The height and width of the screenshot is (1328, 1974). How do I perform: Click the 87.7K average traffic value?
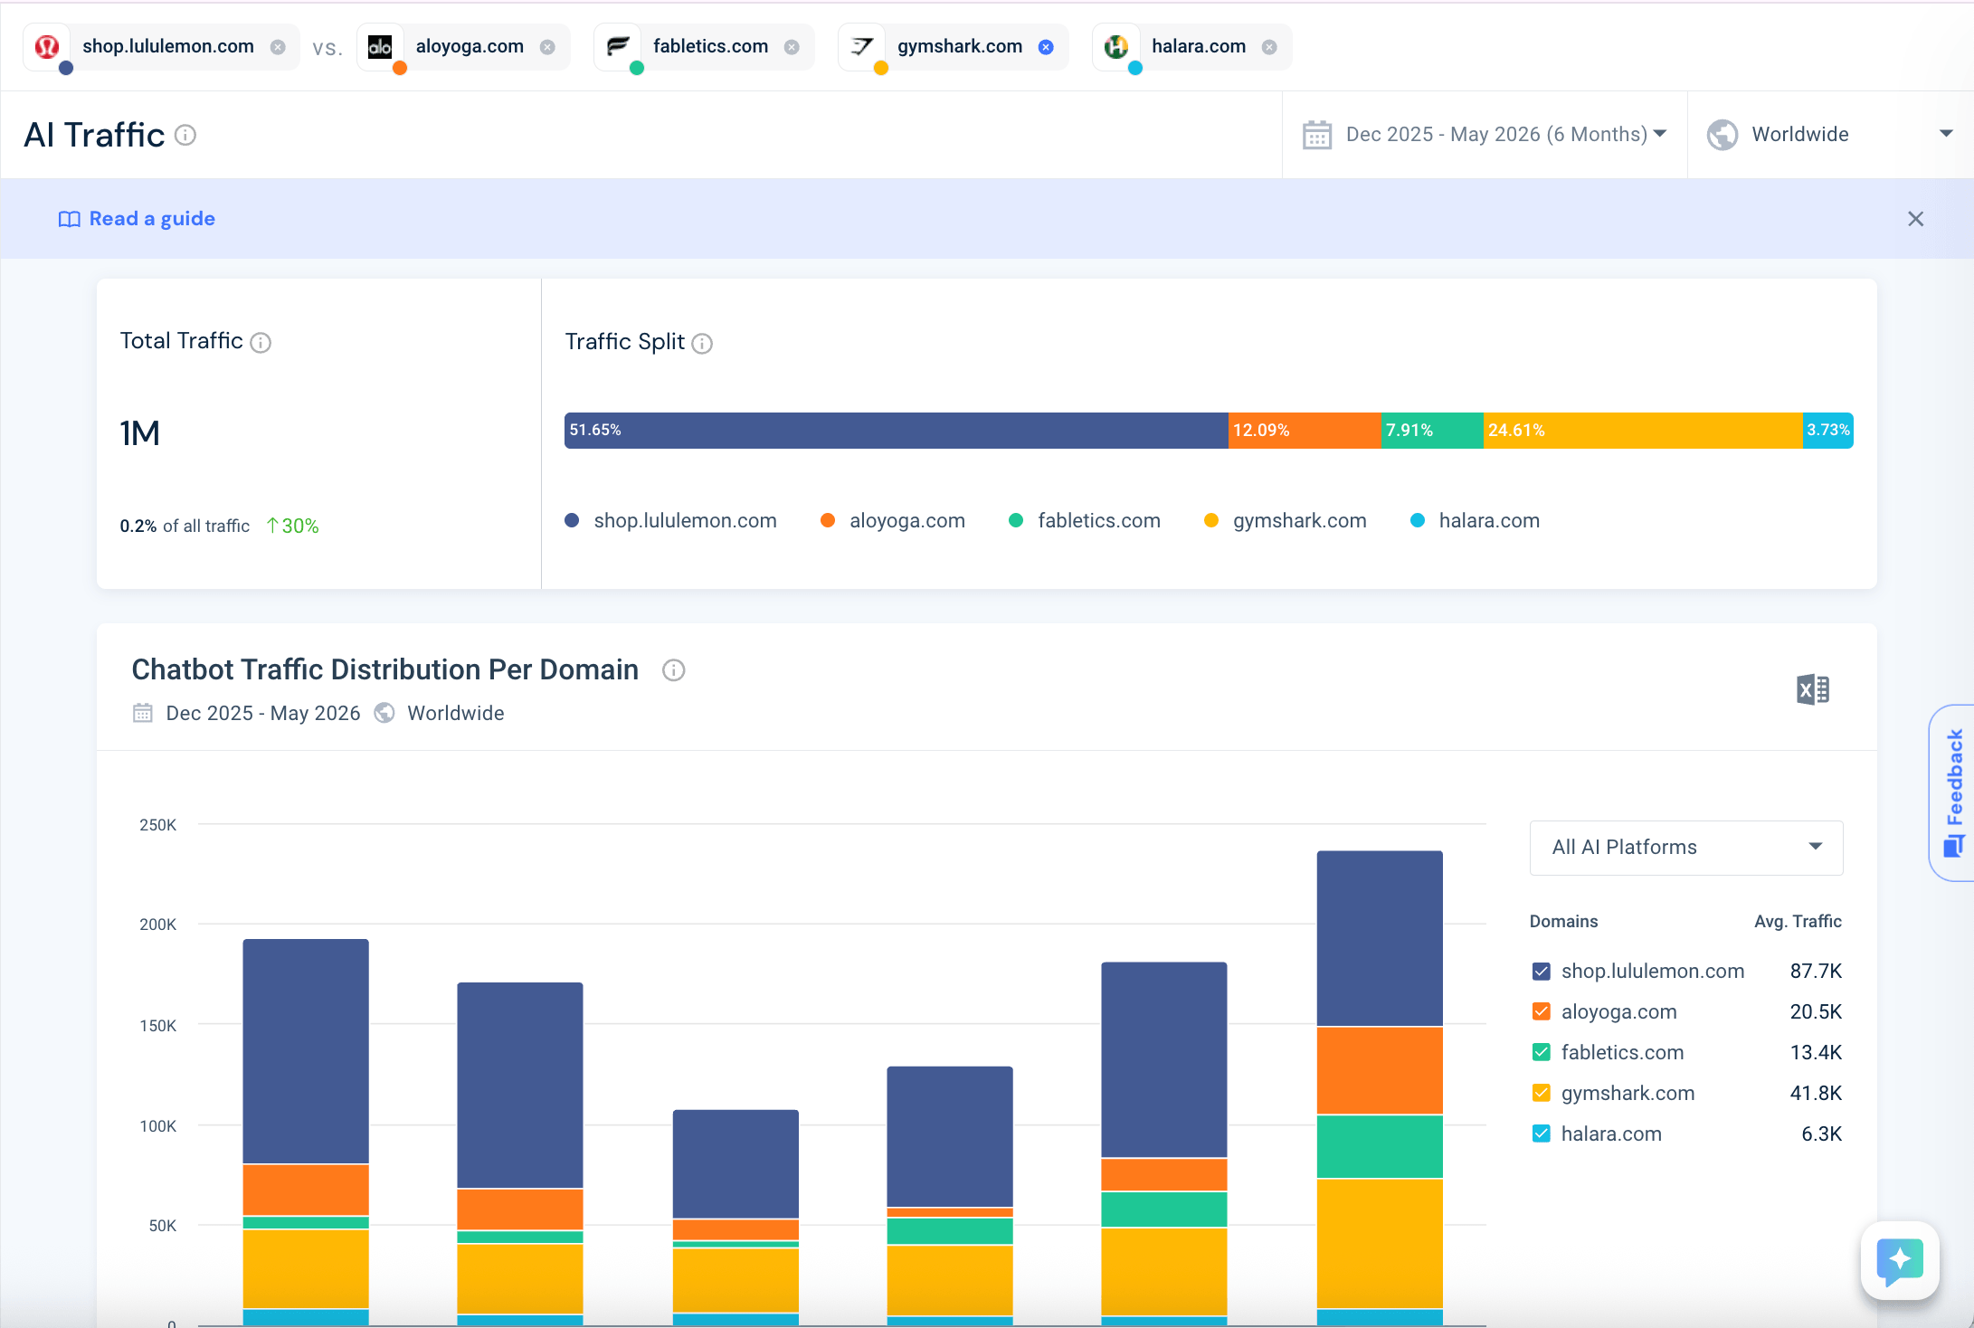1816,972
